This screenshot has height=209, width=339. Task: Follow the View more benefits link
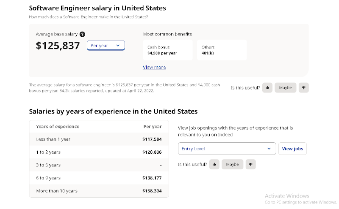click(154, 67)
